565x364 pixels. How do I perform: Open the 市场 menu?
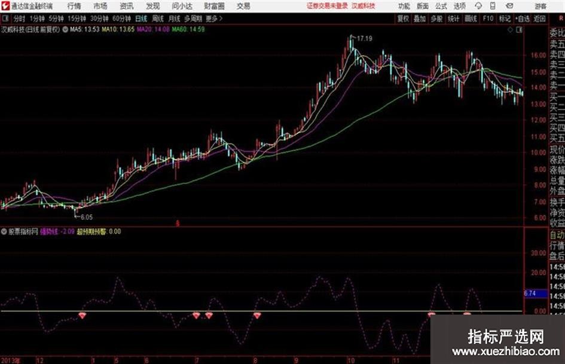pos(100,6)
